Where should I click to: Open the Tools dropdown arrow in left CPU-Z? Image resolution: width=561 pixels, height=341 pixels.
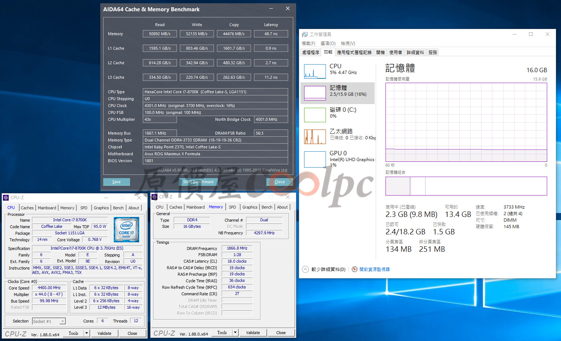pyautogui.click(x=86, y=333)
